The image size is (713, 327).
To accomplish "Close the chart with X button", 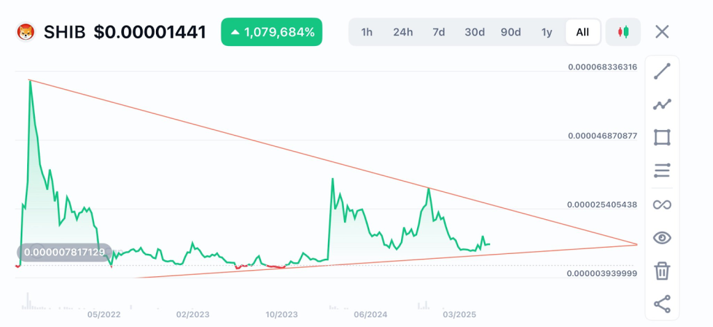I will click(662, 32).
